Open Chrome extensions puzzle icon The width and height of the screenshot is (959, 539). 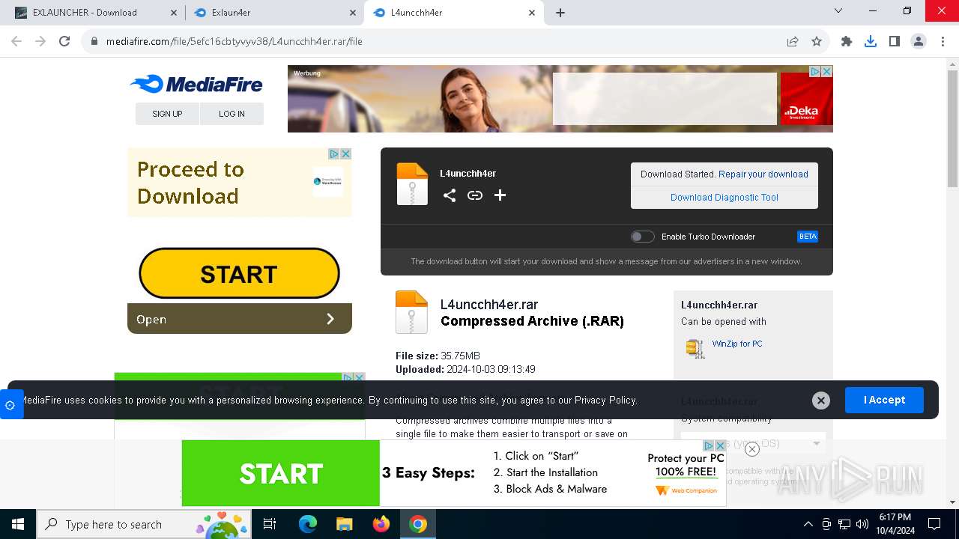(x=847, y=41)
